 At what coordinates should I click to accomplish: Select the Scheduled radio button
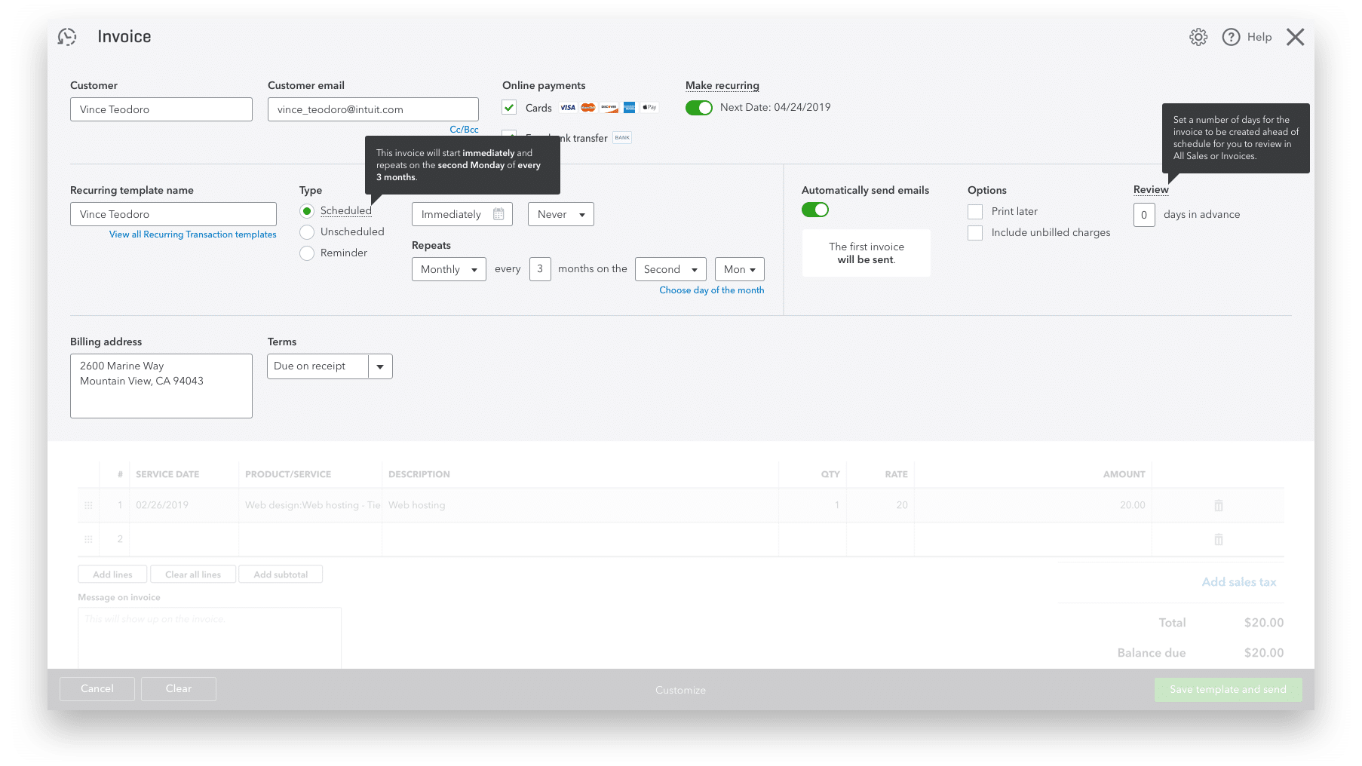point(307,211)
